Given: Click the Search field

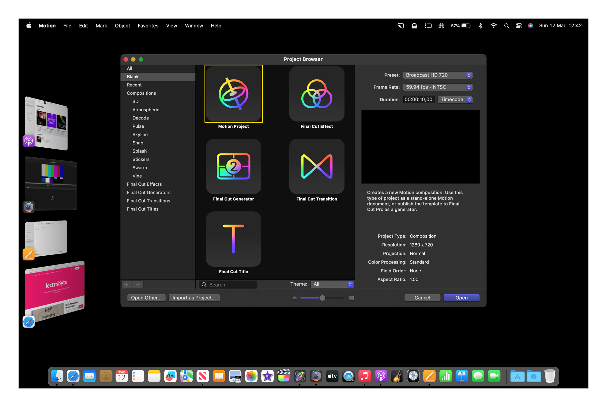Looking at the screenshot, I should [228, 284].
